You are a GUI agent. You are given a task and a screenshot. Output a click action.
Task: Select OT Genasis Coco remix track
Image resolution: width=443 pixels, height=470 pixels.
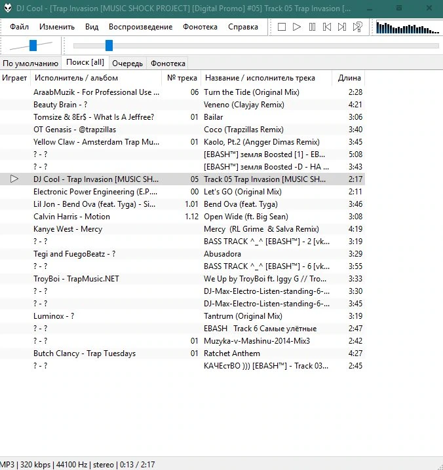pyautogui.click(x=182, y=130)
